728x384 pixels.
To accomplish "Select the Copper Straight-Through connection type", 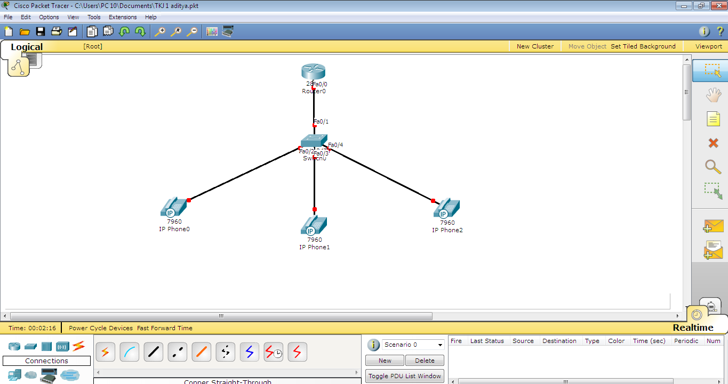I will click(153, 352).
